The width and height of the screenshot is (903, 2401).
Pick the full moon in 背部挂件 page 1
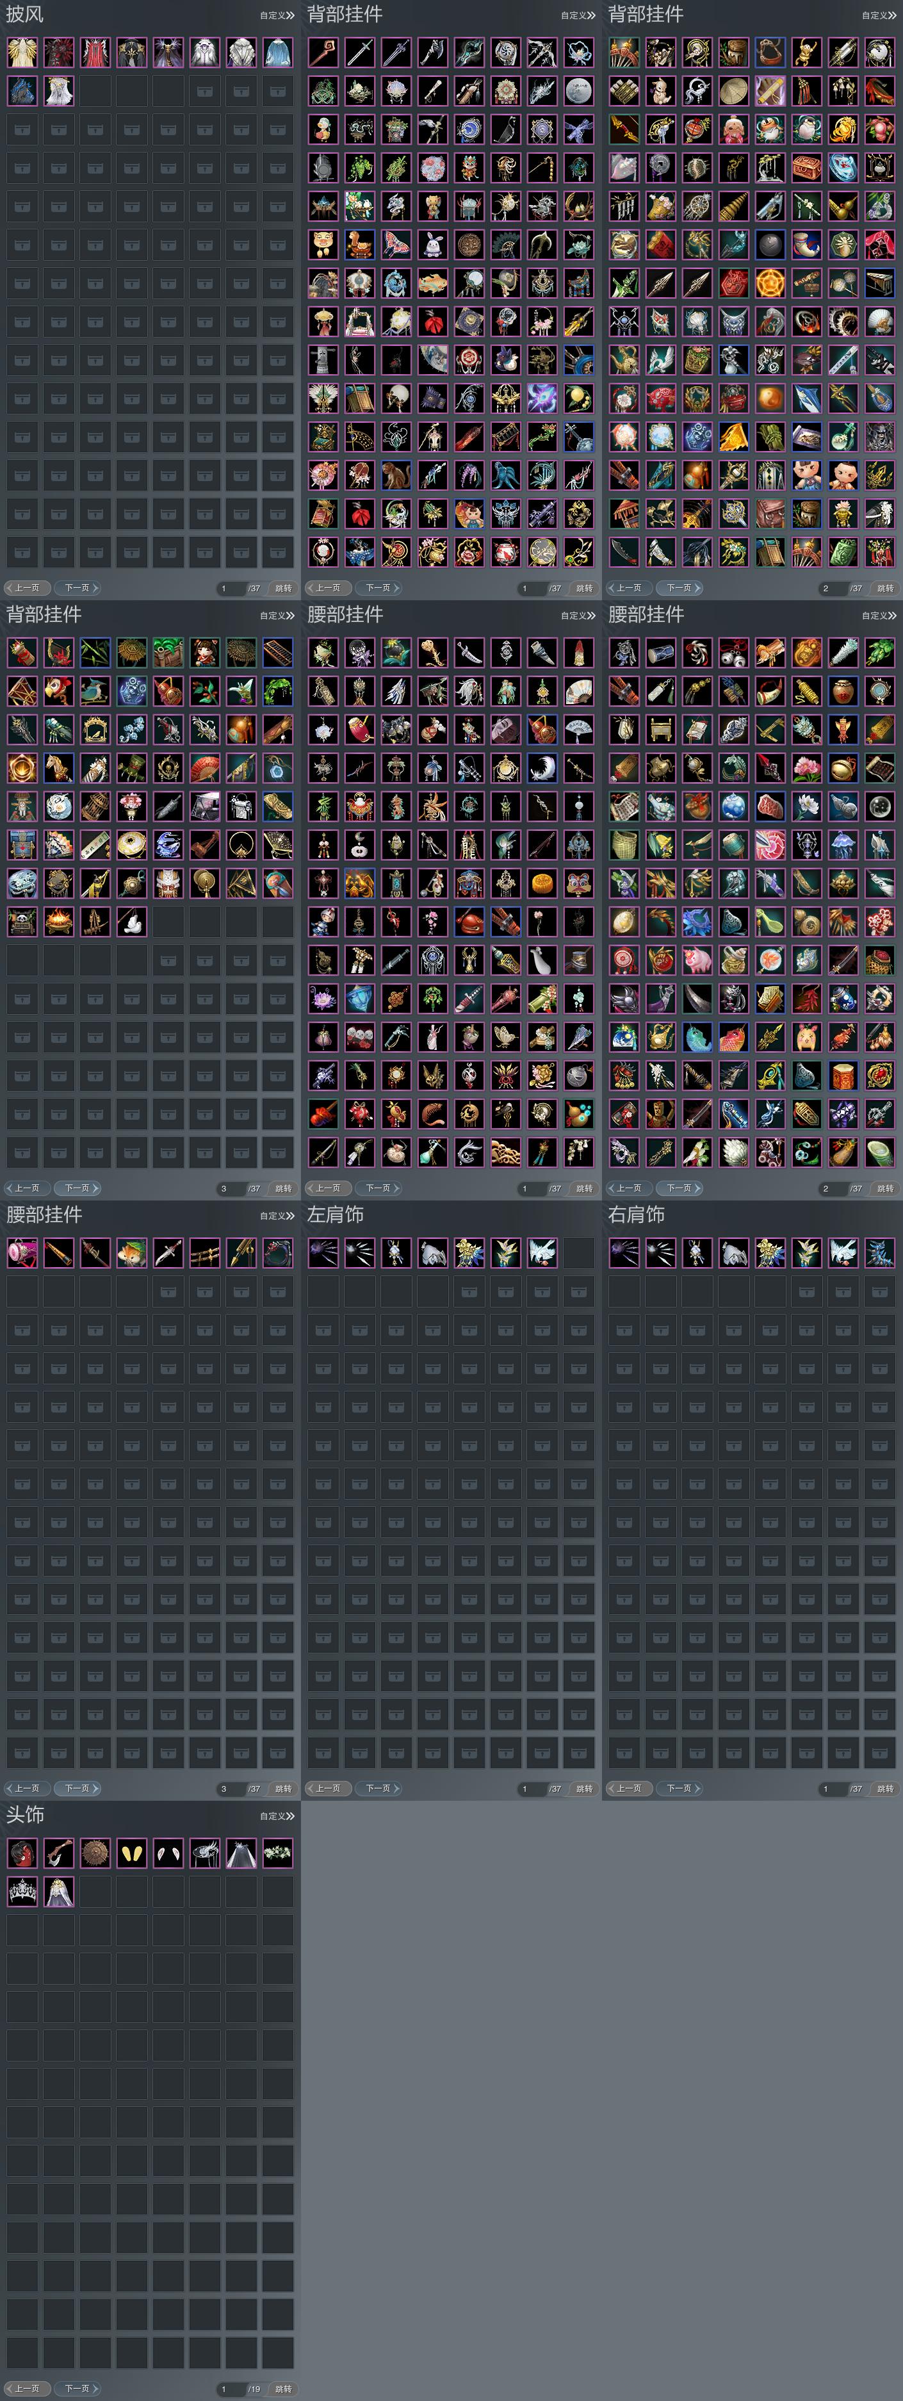tap(579, 92)
